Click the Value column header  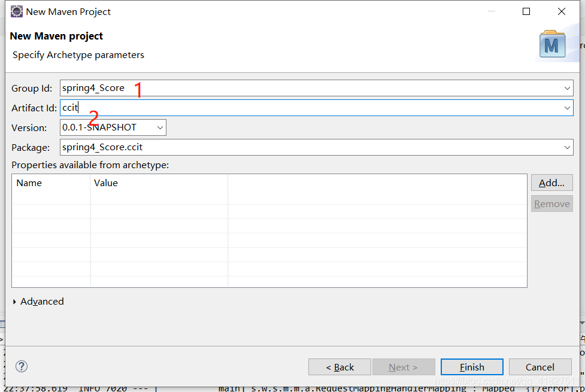point(159,183)
